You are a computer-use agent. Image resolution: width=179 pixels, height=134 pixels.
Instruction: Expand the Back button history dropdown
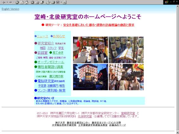point(7,2)
